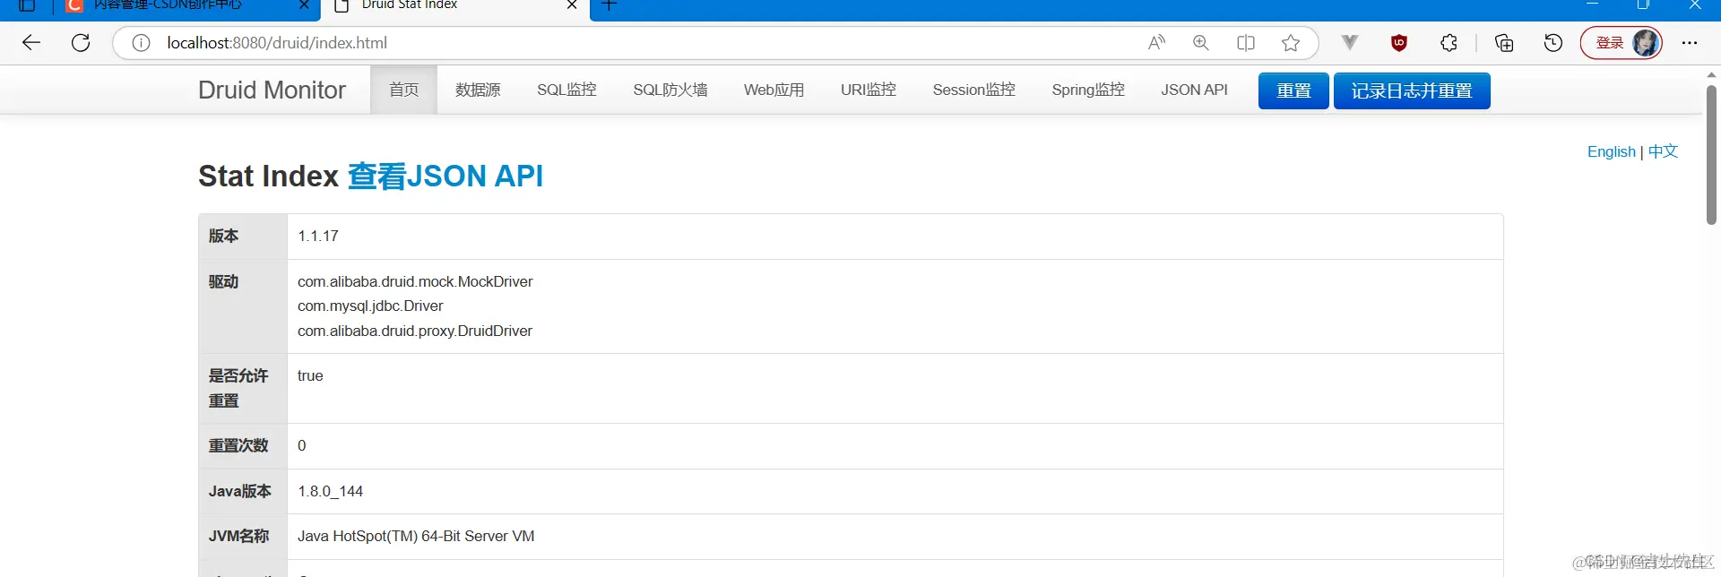Add page to favorites star icon
Viewport: 1721px width, 577px height.
(1291, 43)
